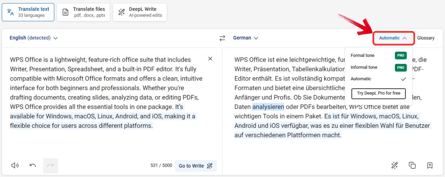This screenshot has height=177, width=445.
Task: Open the German target language dropdown
Action: (x=245, y=38)
